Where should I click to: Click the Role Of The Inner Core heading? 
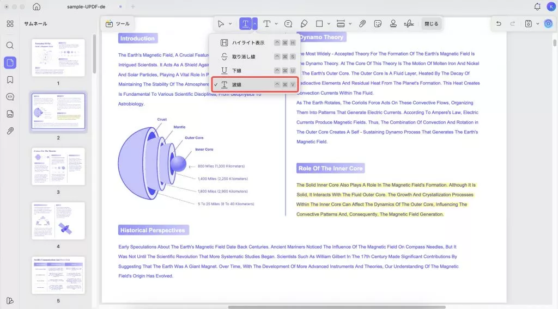coord(331,168)
